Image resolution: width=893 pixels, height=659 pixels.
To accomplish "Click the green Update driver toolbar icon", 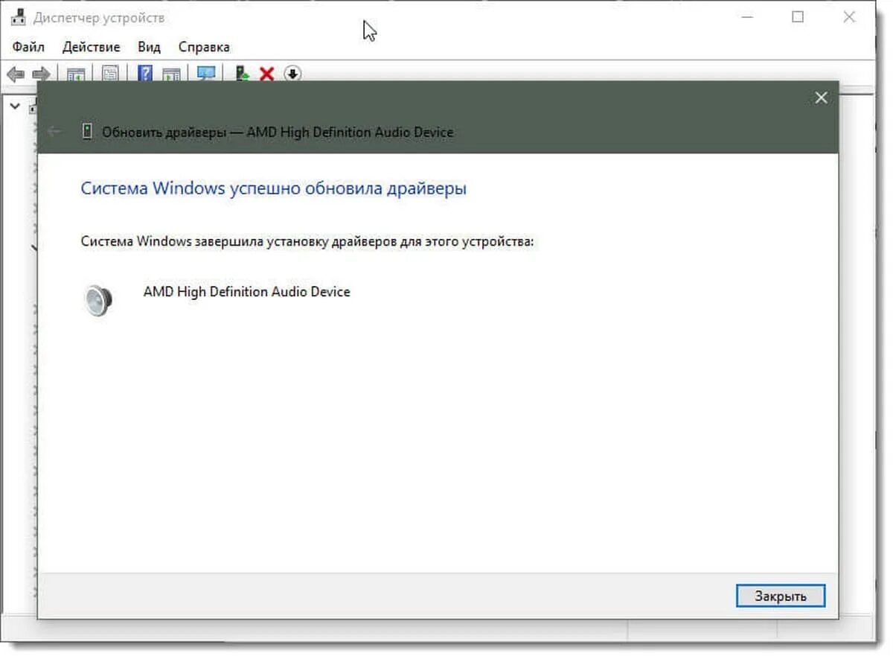I will pos(241,74).
